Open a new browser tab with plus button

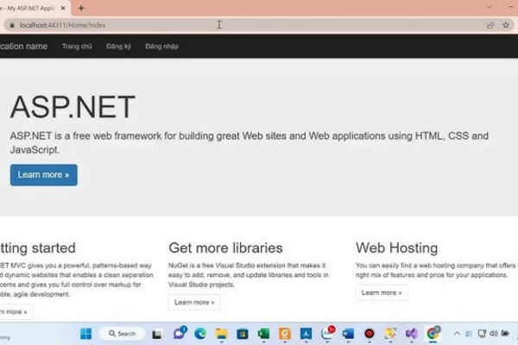81,9
